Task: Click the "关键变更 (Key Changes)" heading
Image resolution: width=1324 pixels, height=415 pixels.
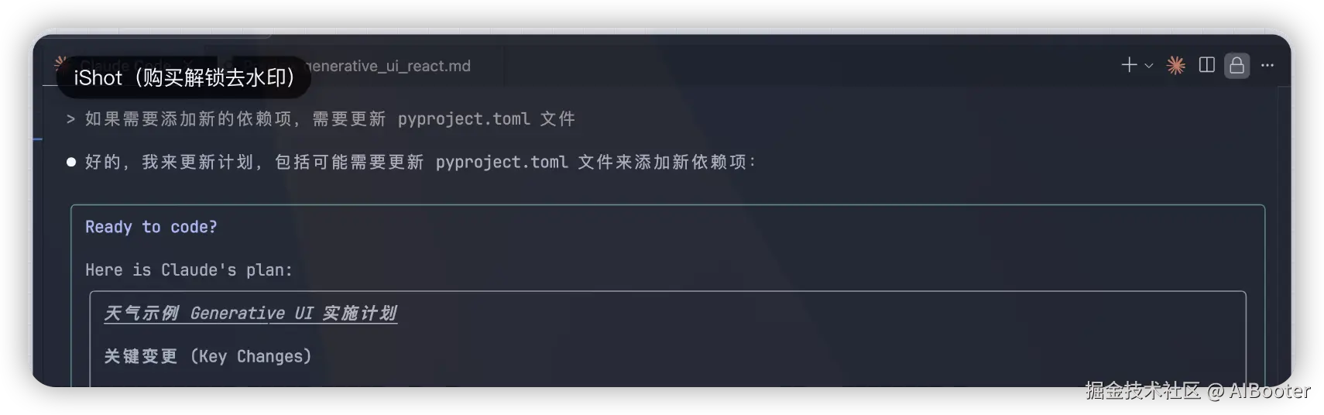Action: [x=208, y=356]
